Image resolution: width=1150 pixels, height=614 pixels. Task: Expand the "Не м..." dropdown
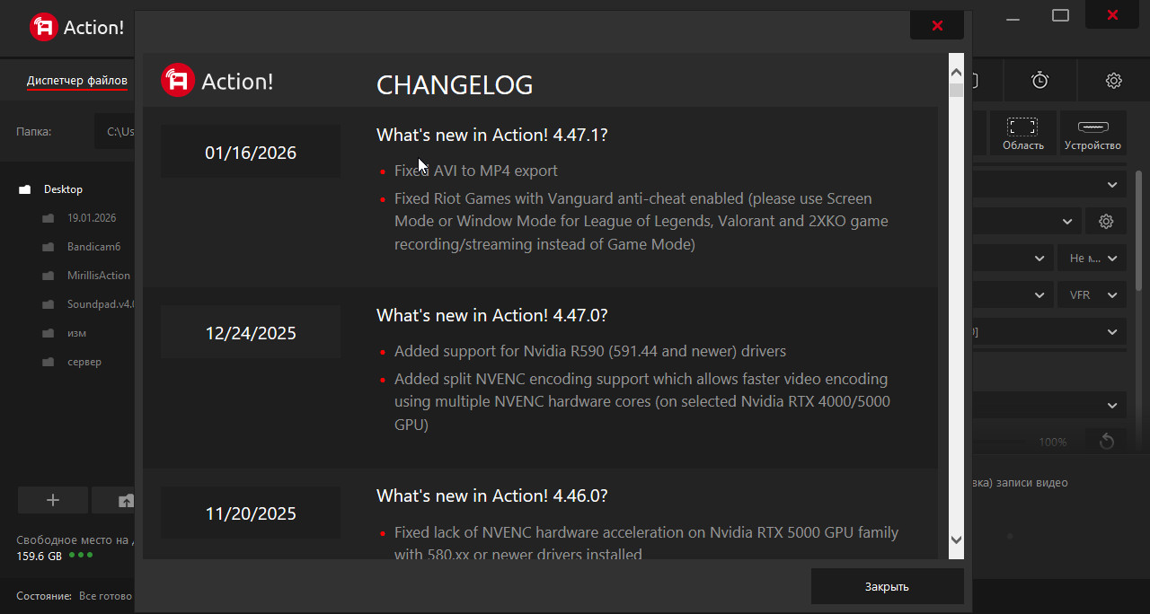(x=1092, y=259)
